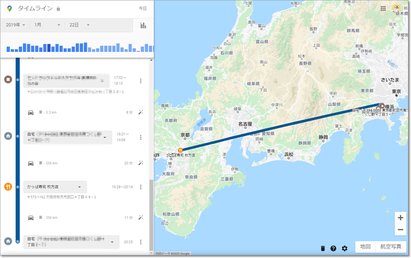Open the help question mark icon
This screenshot has width=411, height=258.
(x=333, y=248)
